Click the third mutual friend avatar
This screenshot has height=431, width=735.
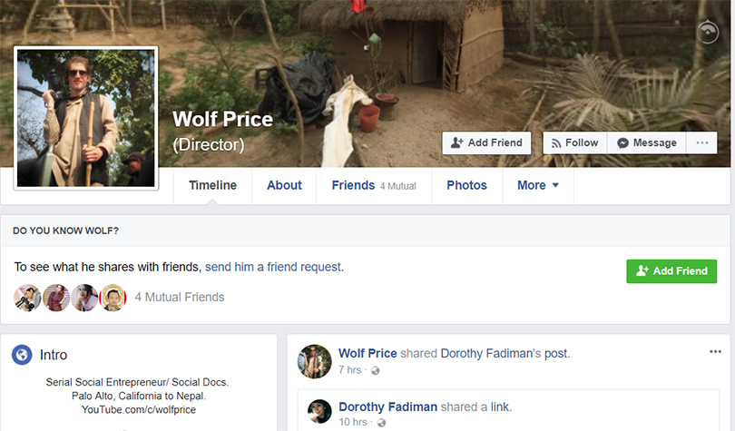coord(84,297)
